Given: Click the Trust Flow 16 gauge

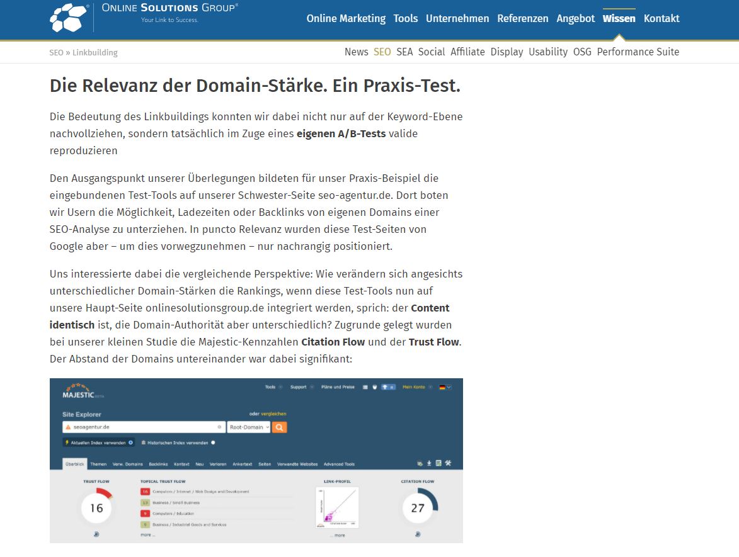Looking at the screenshot, I should pyautogui.click(x=96, y=507).
